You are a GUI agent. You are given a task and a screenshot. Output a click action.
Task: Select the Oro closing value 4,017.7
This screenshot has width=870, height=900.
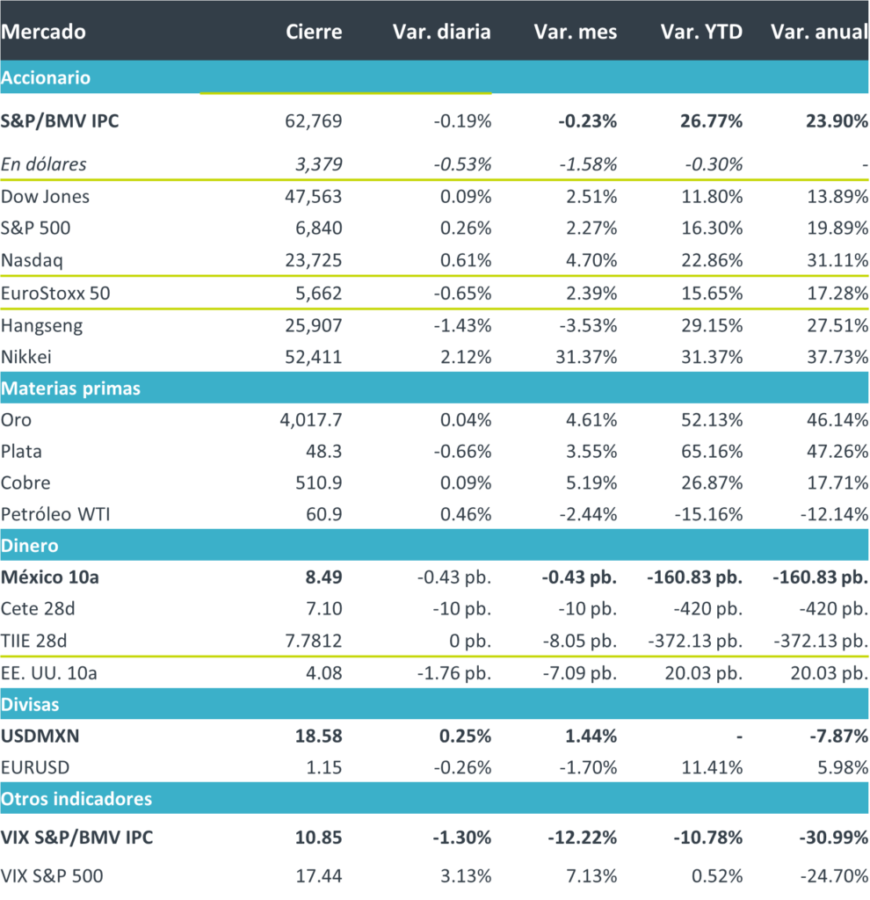pyautogui.click(x=310, y=420)
